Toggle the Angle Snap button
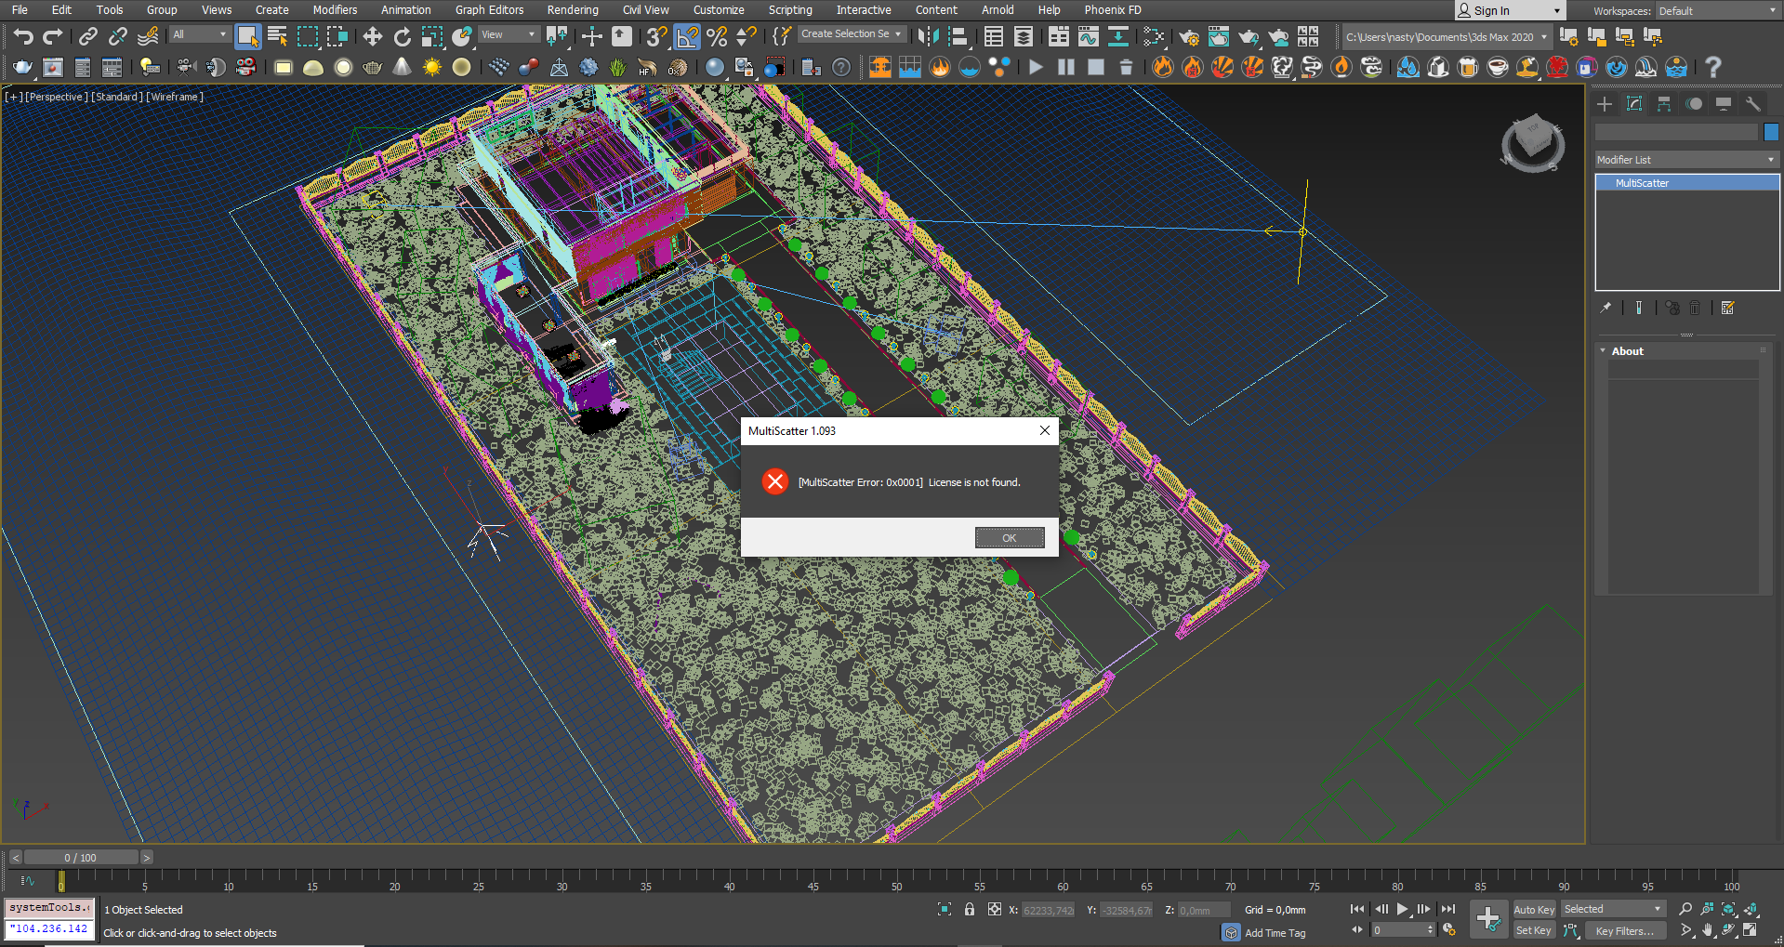 (687, 36)
